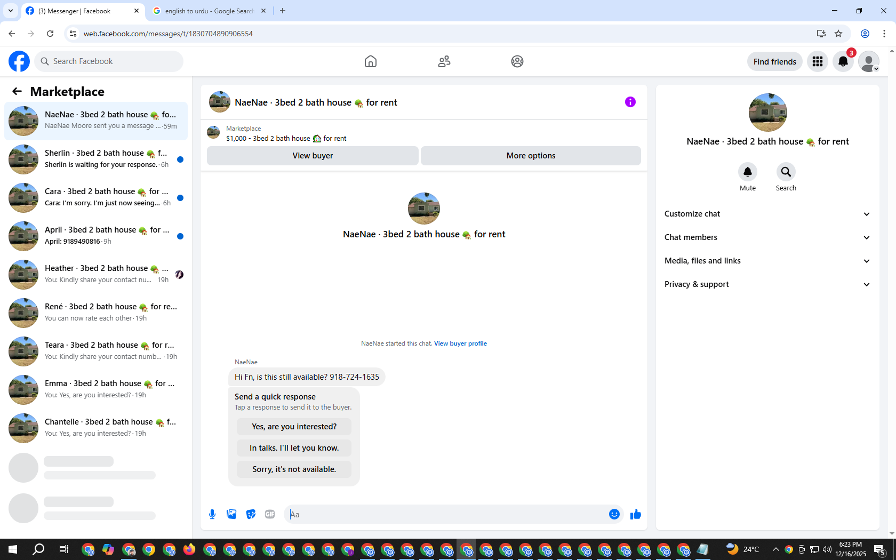
Task: Click the taskbar clock showing 6:23 PM
Action: point(851,549)
